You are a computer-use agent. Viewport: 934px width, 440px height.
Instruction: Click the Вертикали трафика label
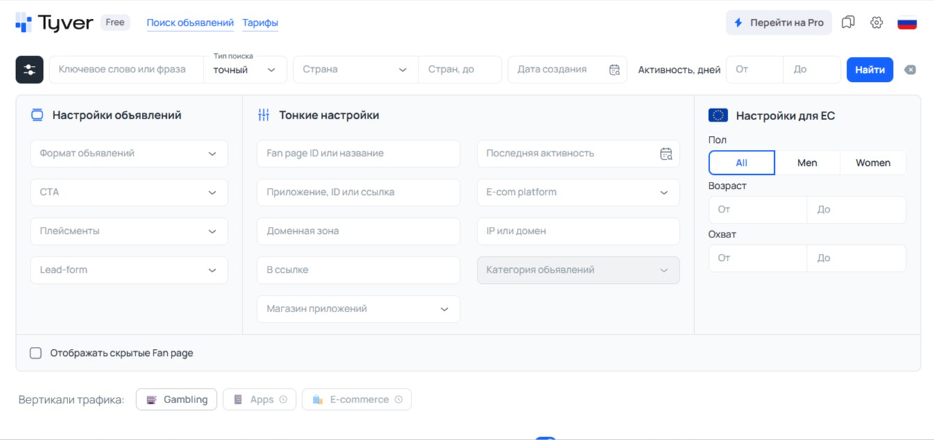[x=72, y=400]
